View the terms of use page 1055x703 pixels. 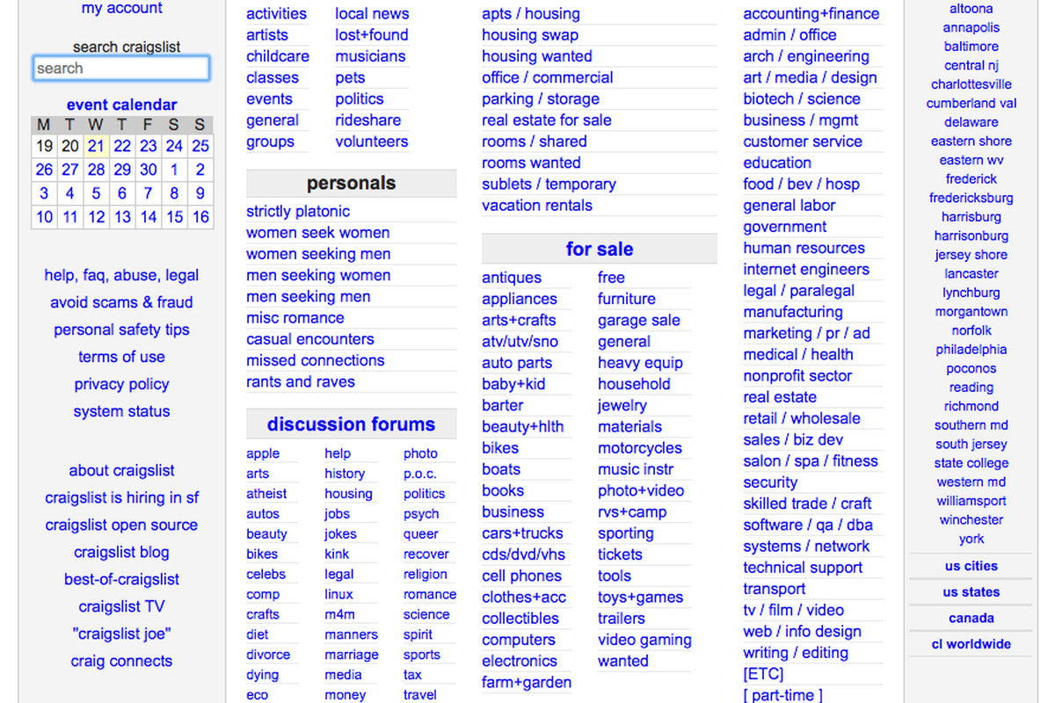(121, 357)
